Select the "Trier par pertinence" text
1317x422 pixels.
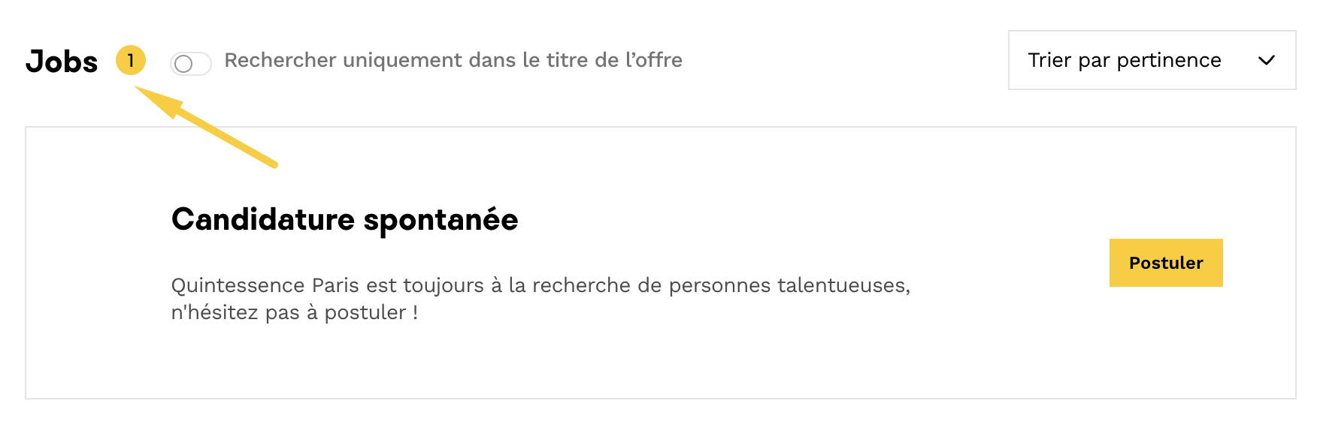pyautogui.click(x=1124, y=60)
